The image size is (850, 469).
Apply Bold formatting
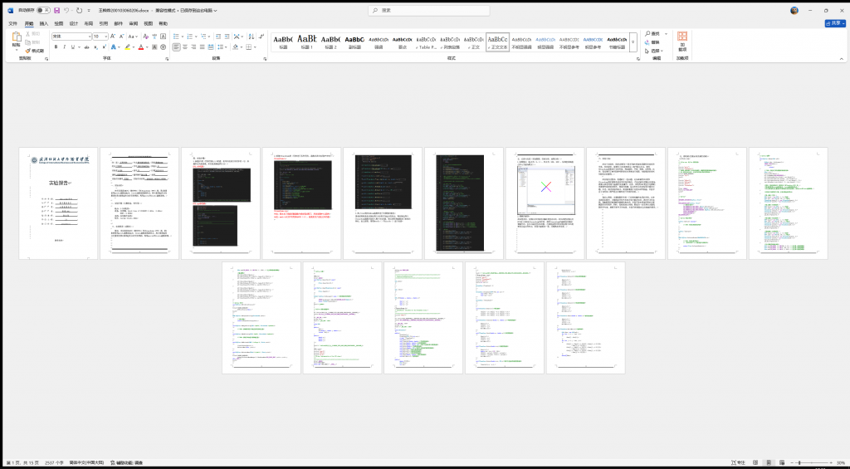coord(56,47)
